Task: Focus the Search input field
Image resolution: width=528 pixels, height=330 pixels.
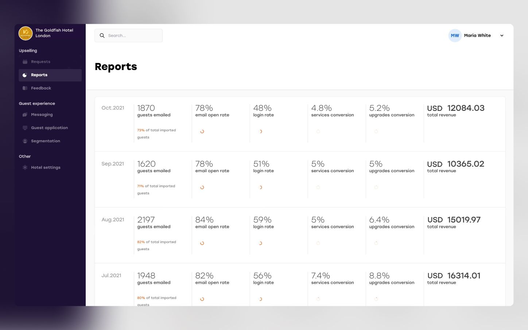Action: [x=128, y=36]
